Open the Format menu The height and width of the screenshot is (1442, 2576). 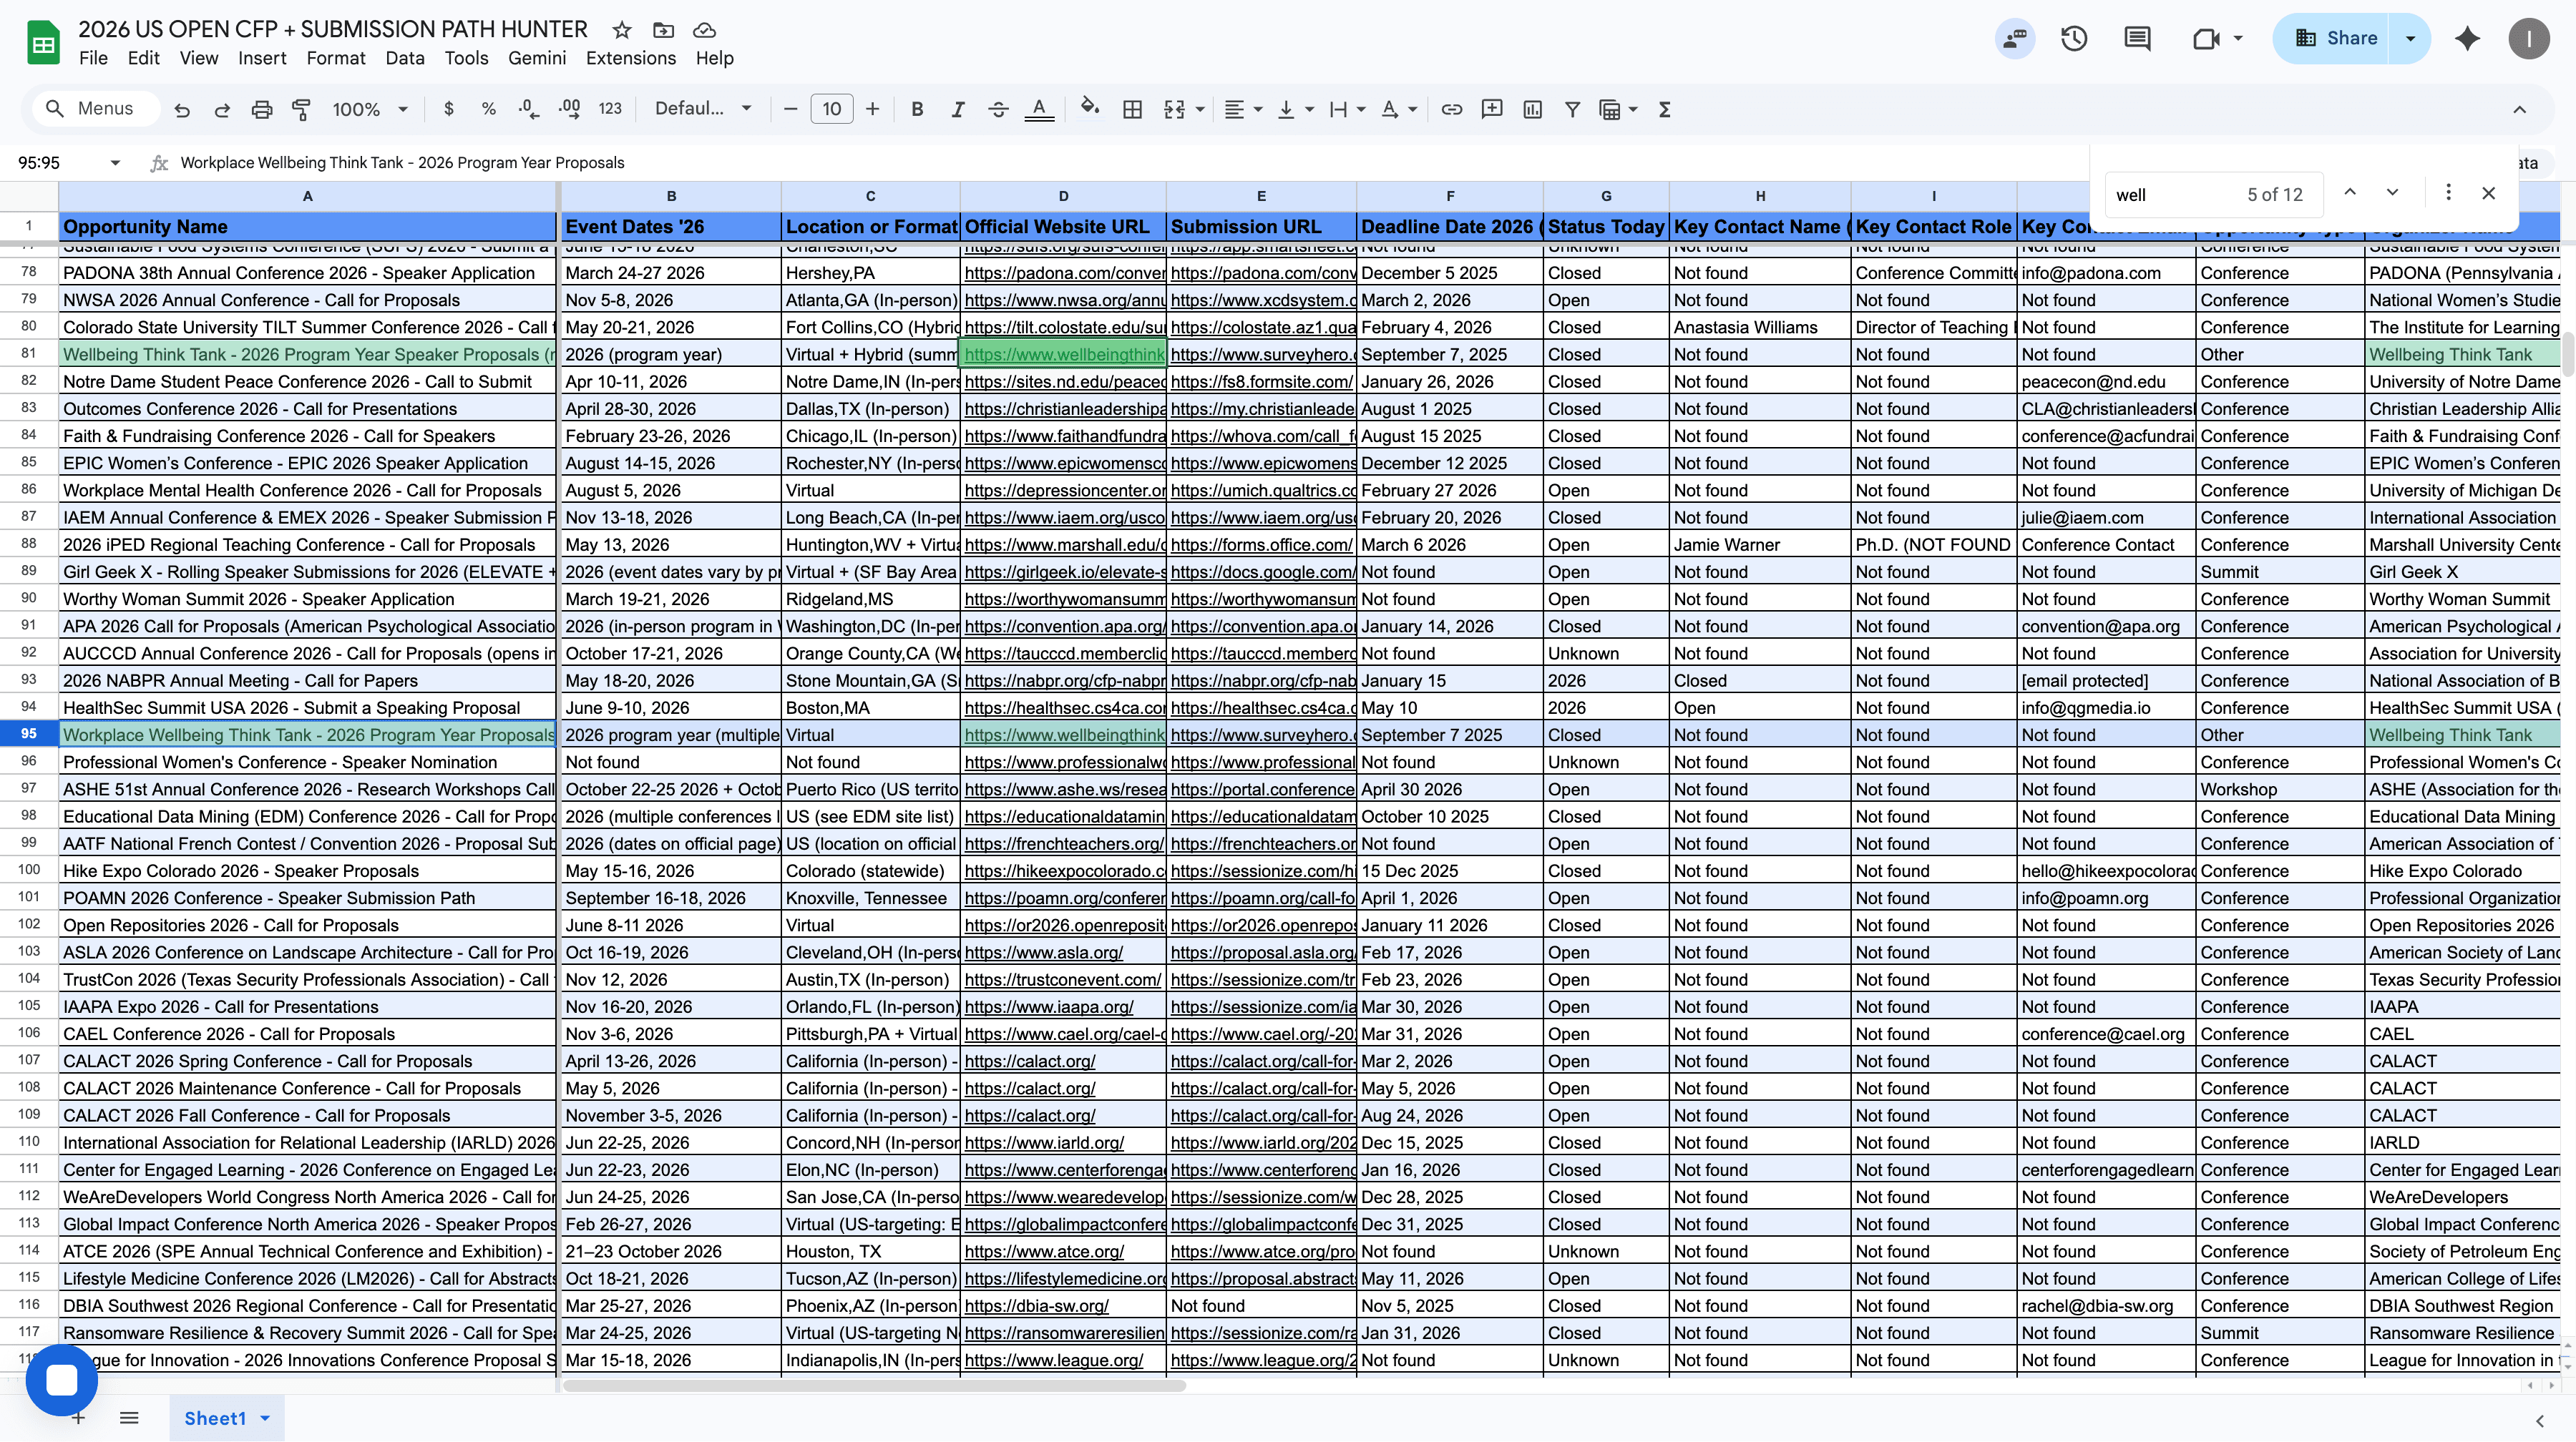(336, 58)
